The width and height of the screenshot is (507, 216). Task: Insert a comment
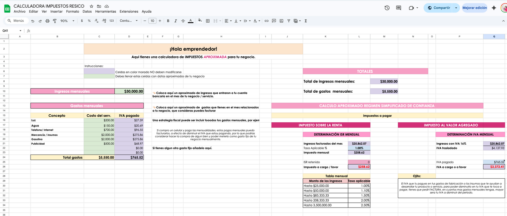[273, 21]
